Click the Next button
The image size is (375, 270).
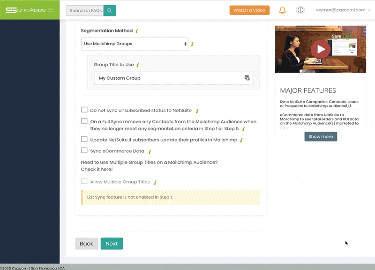coord(112,244)
